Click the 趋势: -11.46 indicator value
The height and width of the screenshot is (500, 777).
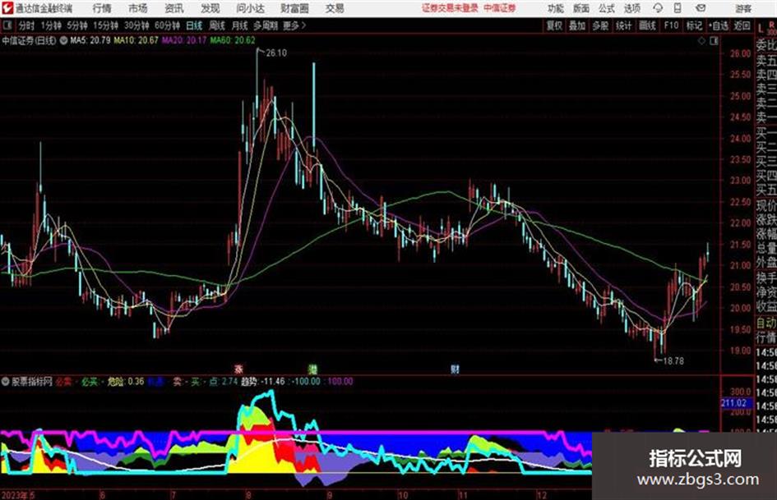(262, 382)
